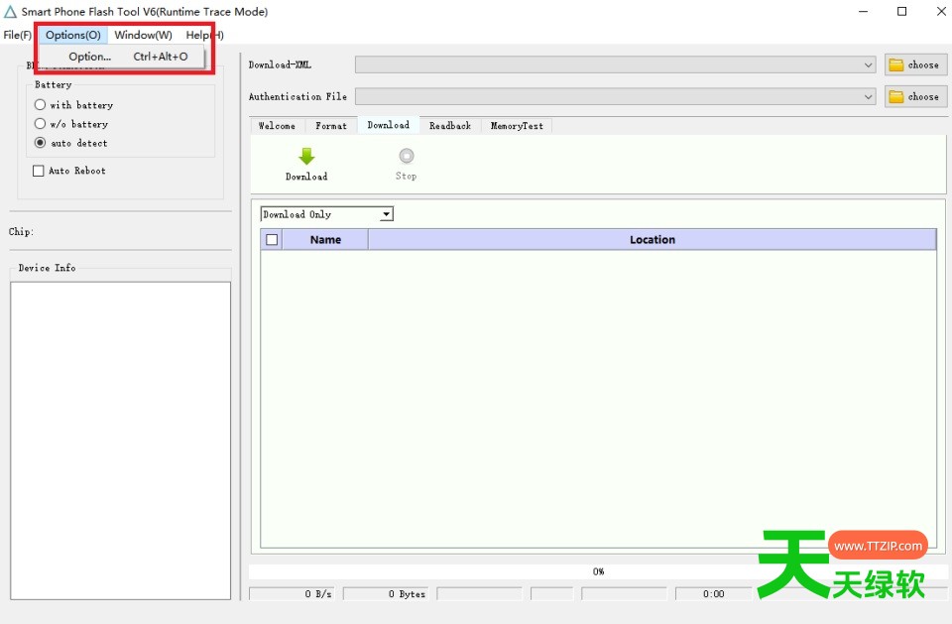This screenshot has width=952, height=624.
Task: Switch to the Readback tab
Action: tap(450, 126)
